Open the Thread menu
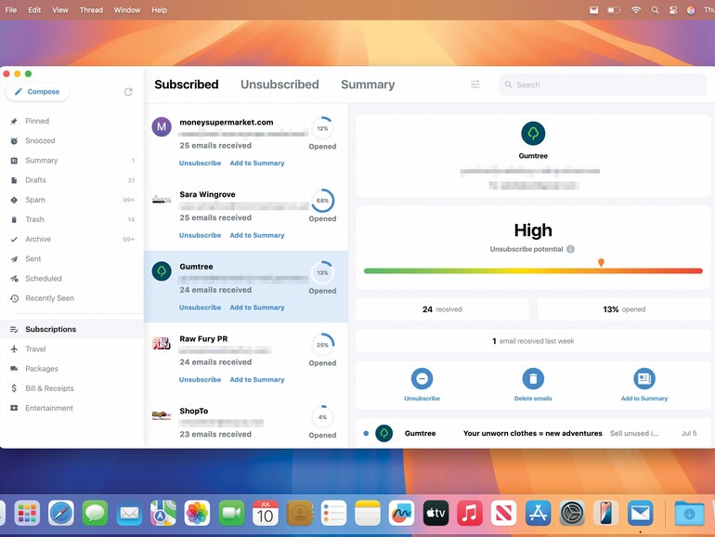715x537 pixels. [x=91, y=10]
